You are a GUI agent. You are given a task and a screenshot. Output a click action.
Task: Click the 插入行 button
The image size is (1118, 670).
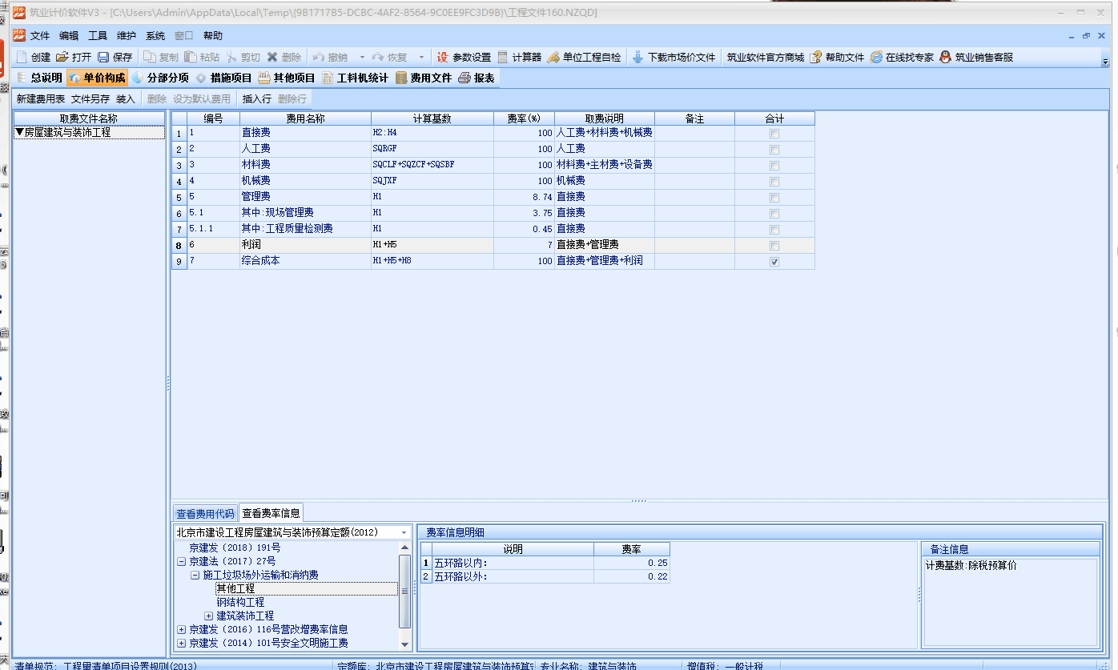(256, 99)
